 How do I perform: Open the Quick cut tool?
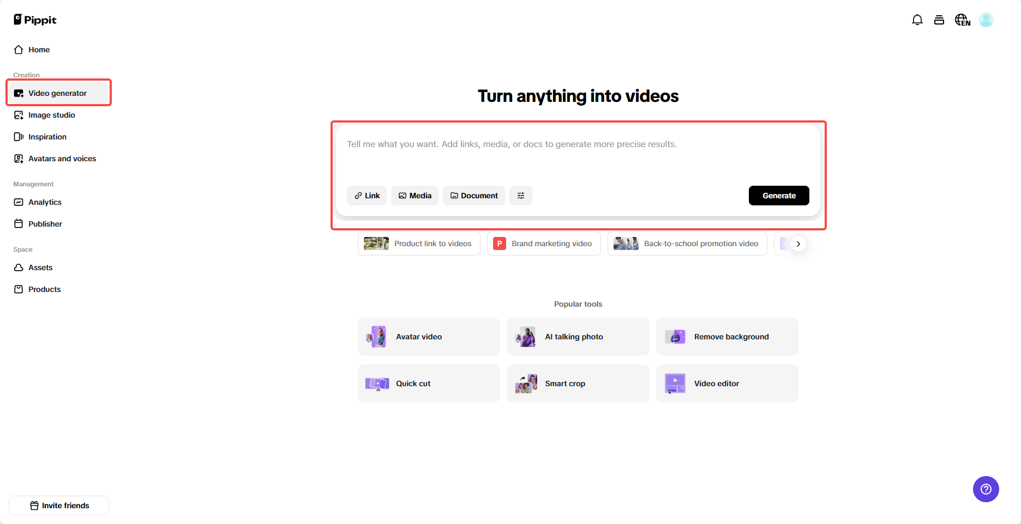(429, 383)
